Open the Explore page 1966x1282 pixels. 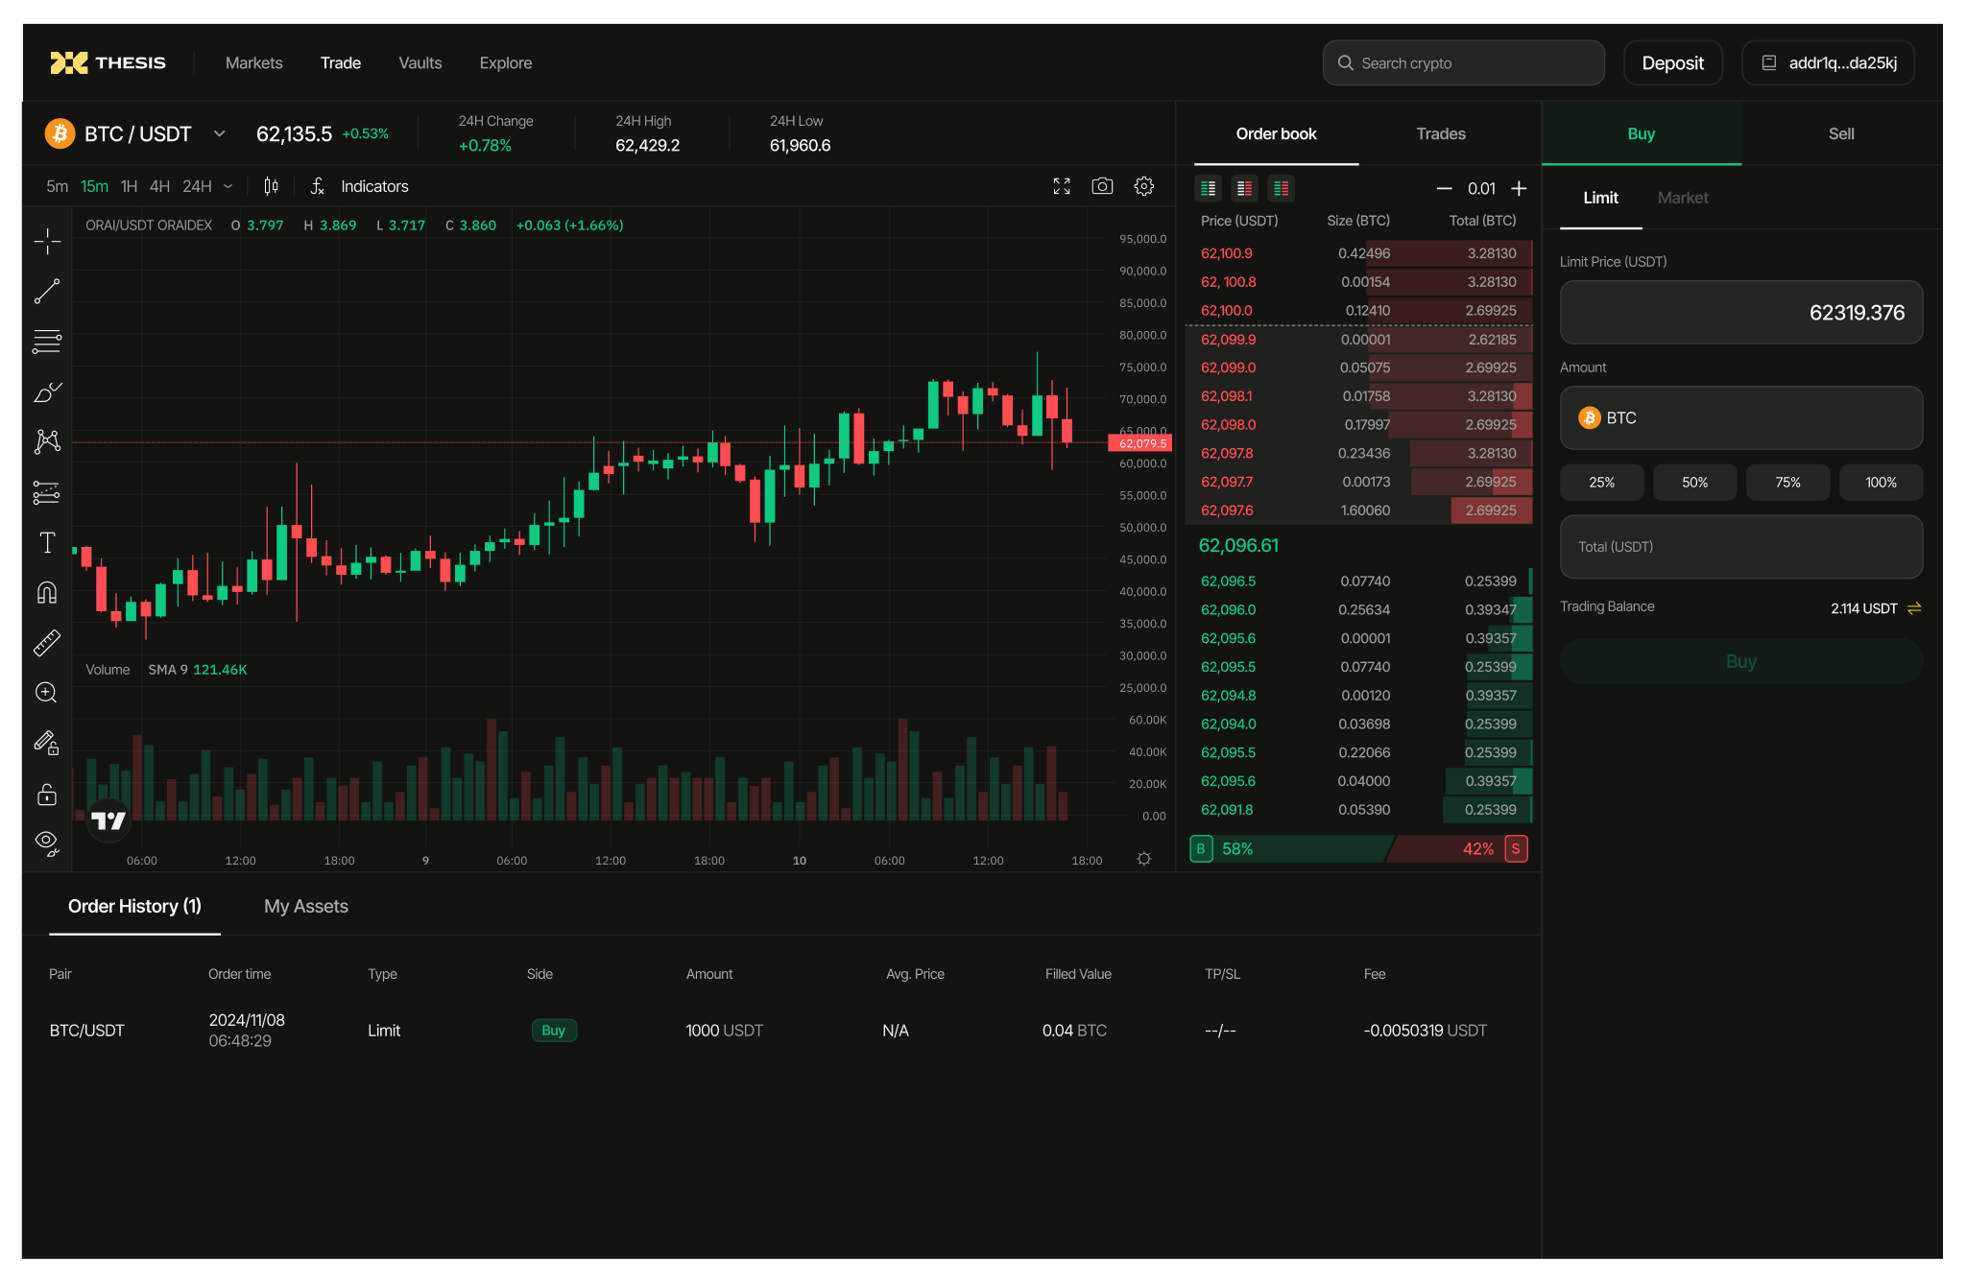tap(506, 63)
